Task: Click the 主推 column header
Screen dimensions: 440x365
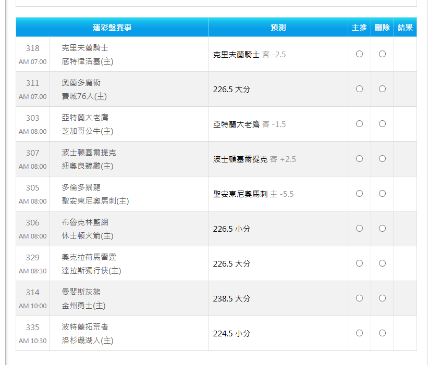Action: 359,28
